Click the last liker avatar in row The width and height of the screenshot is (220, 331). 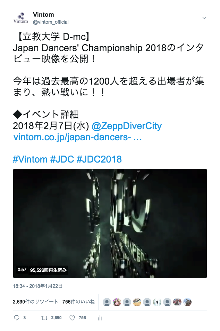tap(187, 302)
